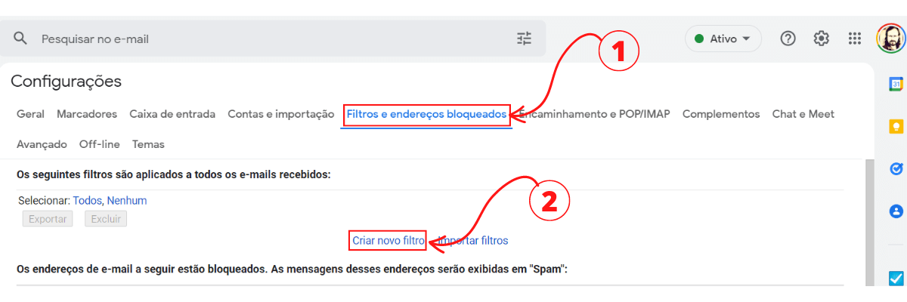Select Todos filters link
Image resolution: width=907 pixels, height=302 pixels.
click(87, 201)
